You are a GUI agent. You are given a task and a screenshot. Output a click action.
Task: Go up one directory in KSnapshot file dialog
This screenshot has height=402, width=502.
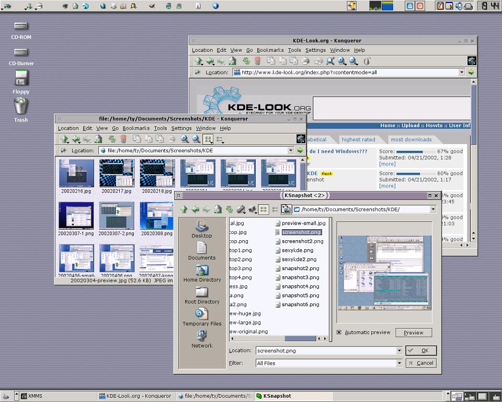(184, 209)
